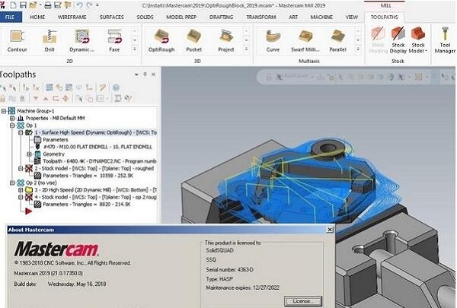
Task: Select operation 1 Surface High Speed OptiRough
Action: coord(96,132)
